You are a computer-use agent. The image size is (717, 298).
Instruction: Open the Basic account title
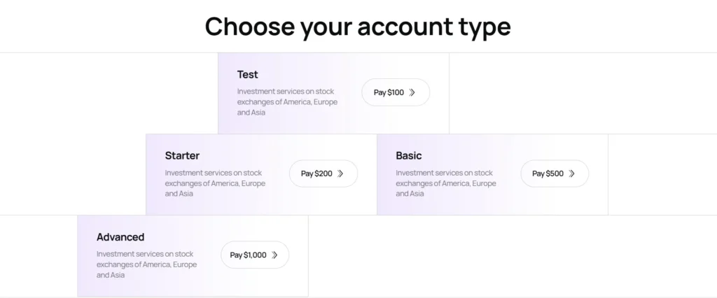point(409,155)
